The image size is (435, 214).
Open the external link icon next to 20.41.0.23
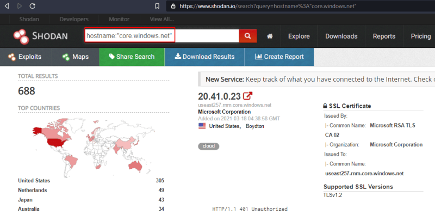click(x=247, y=96)
